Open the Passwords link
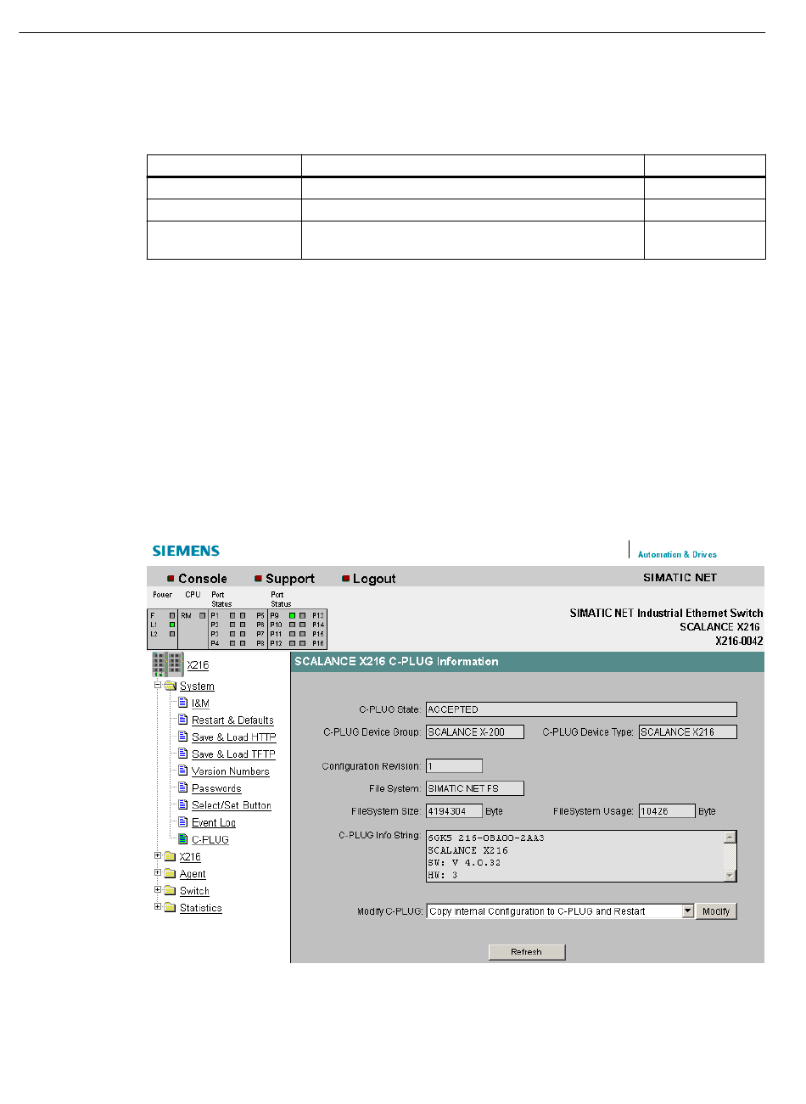The image size is (806, 1104). click(216, 788)
